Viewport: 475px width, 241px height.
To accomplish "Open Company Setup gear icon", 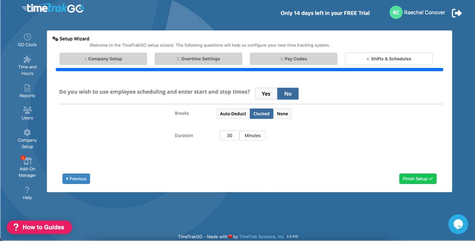I will [x=27, y=132].
